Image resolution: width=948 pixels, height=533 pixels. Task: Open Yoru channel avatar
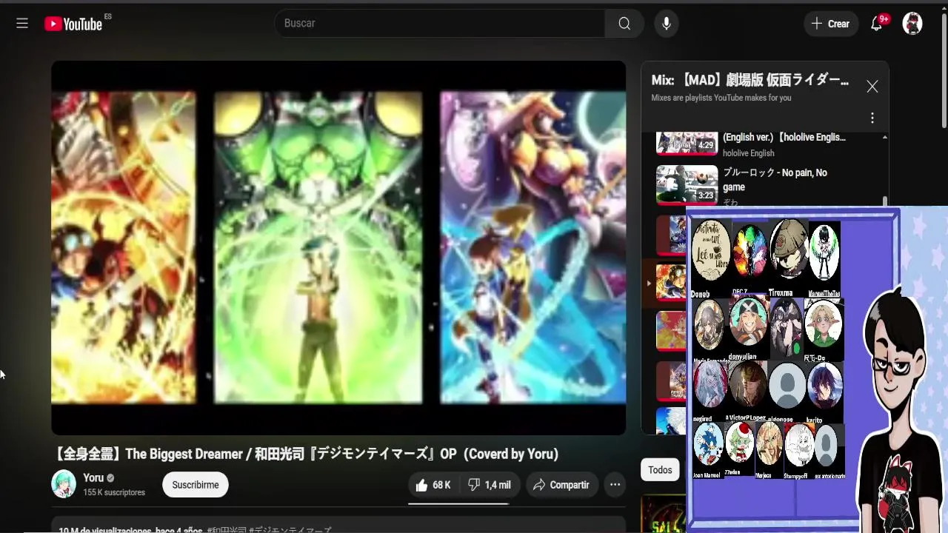[x=64, y=484]
